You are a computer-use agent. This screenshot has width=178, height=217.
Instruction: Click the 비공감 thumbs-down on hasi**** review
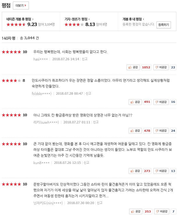(161, 67)
